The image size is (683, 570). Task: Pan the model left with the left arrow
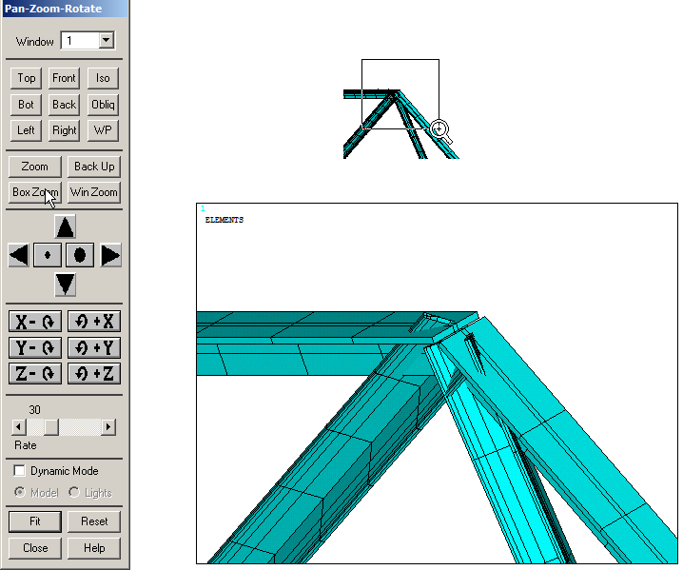[x=19, y=255]
